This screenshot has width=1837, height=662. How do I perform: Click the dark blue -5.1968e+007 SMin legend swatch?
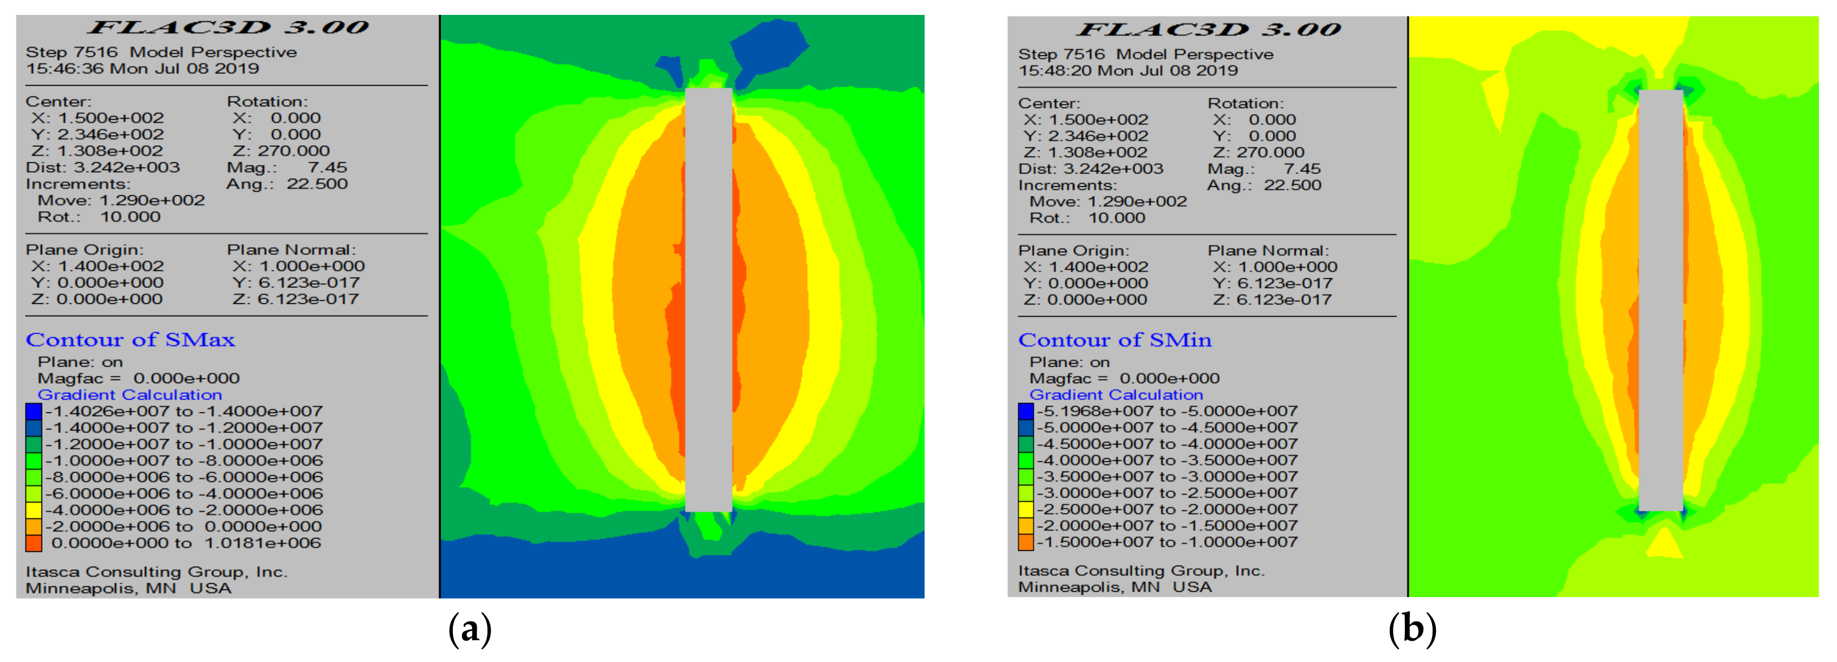(1025, 411)
